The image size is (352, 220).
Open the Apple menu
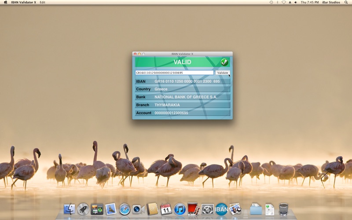pyautogui.click(x=5, y=2)
